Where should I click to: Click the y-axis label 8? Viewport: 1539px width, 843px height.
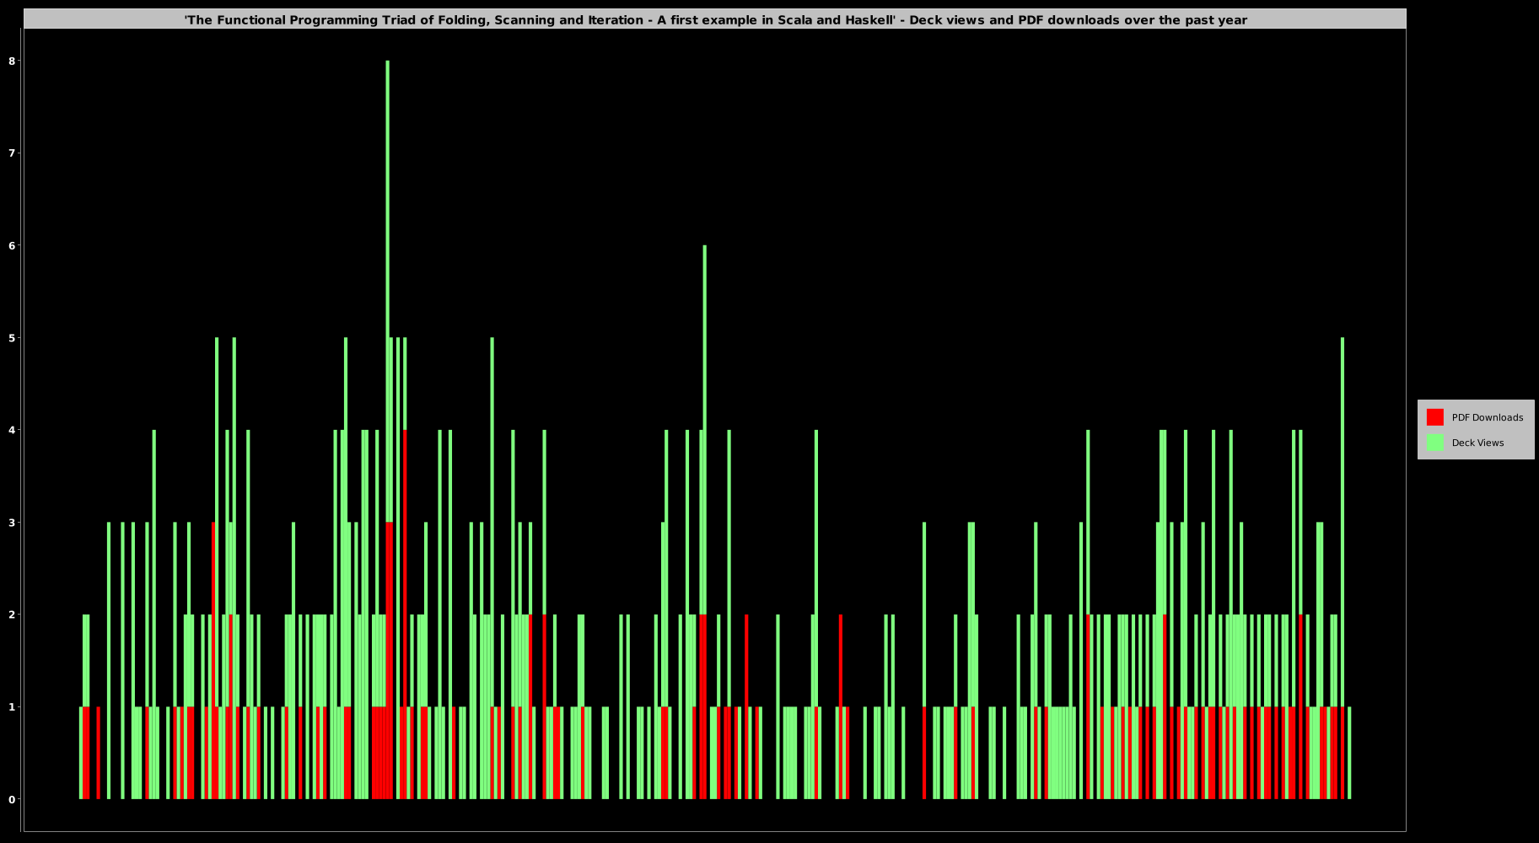12,61
